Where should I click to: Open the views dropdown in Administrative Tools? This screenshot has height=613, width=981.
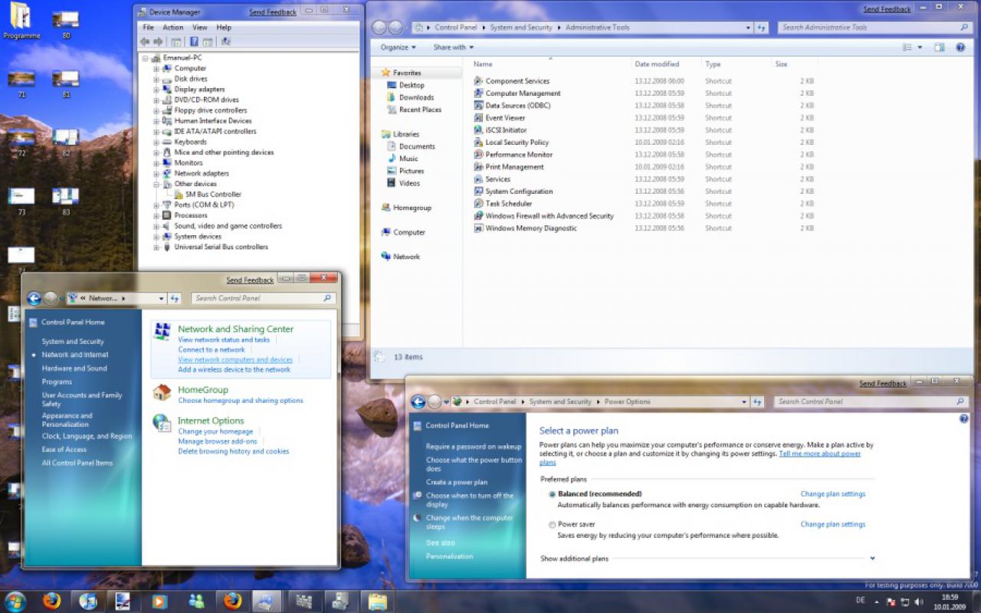point(920,48)
